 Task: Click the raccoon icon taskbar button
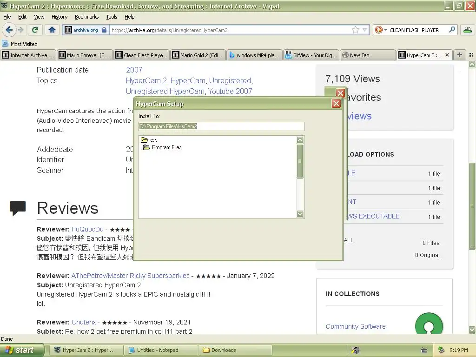(355, 350)
